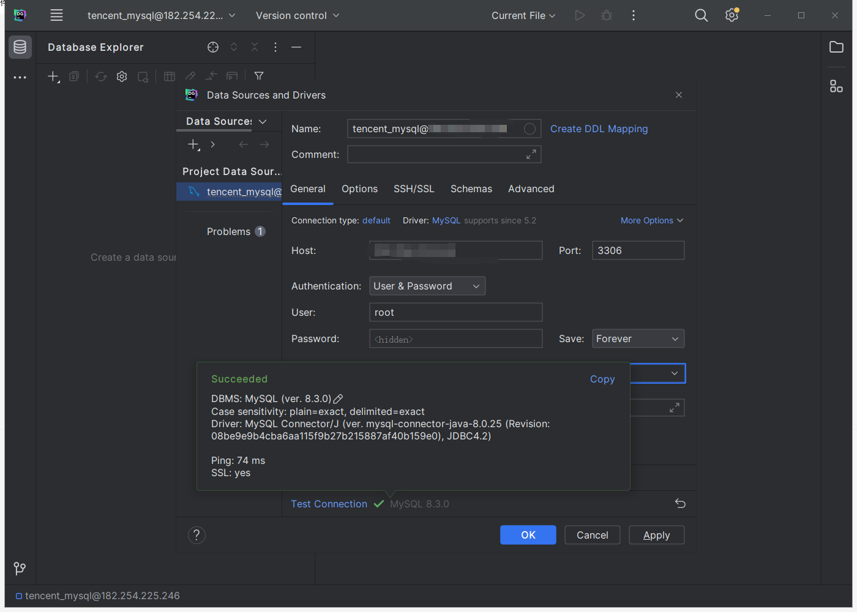This screenshot has height=612, width=857.
Task: Select tencent_mysql data source in the list
Action: 229,192
